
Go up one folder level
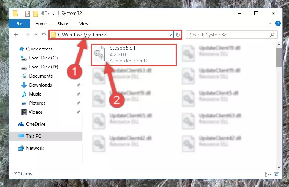click(x=44, y=35)
